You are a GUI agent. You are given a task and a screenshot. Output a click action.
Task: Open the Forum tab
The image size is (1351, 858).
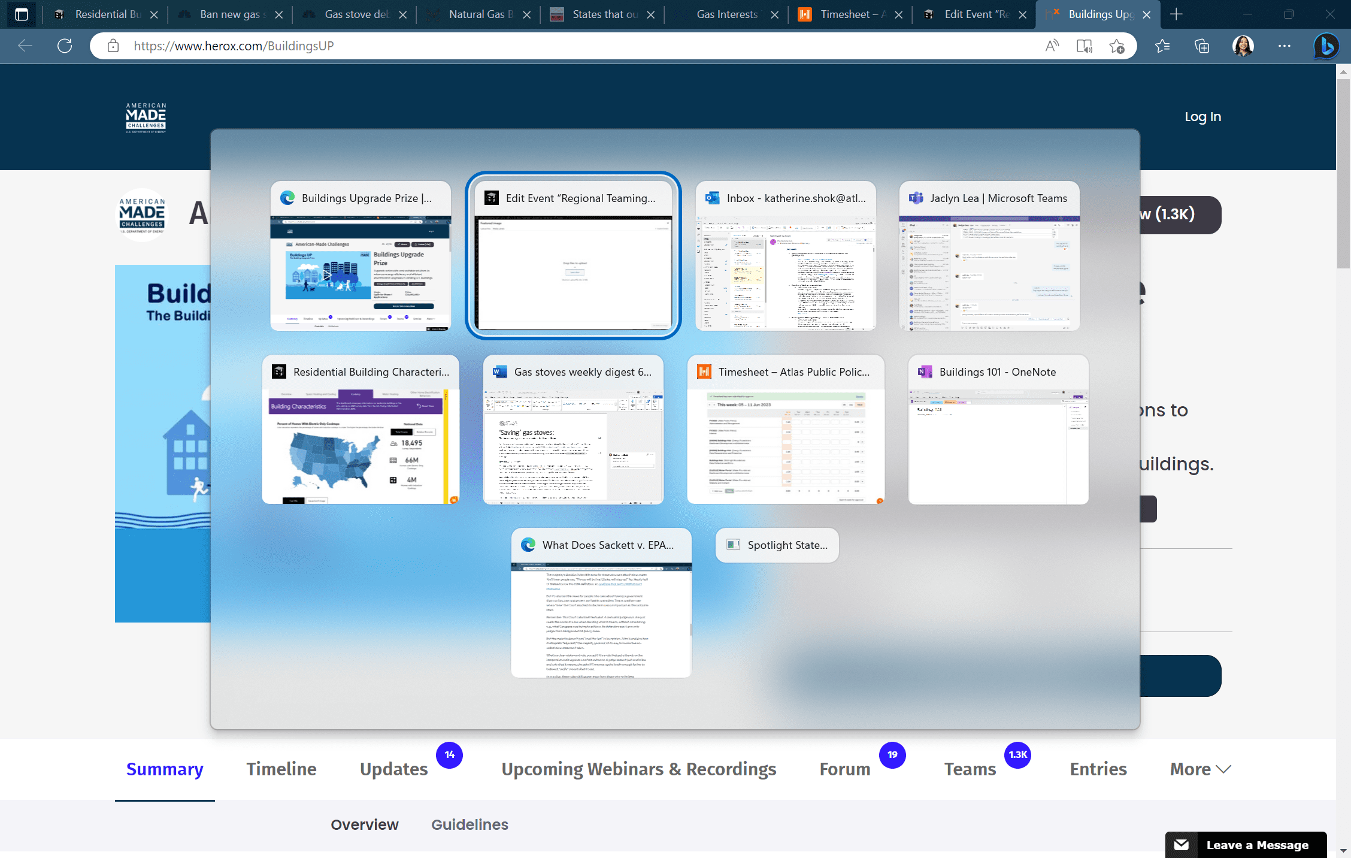click(844, 769)
